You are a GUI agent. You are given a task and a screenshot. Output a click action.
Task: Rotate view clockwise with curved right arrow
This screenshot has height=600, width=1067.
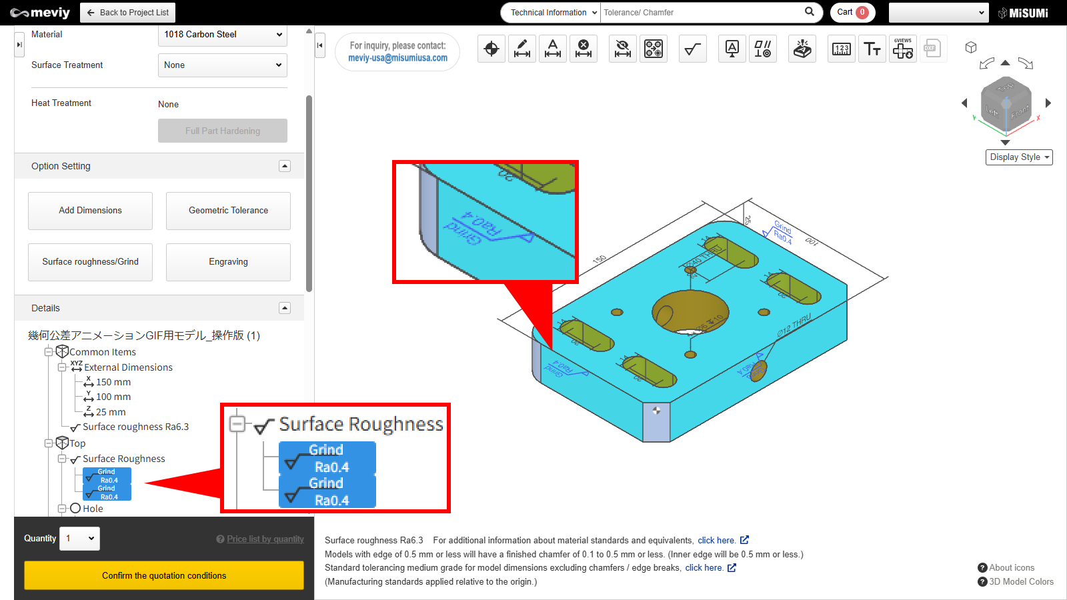(x=1026, y=63)
